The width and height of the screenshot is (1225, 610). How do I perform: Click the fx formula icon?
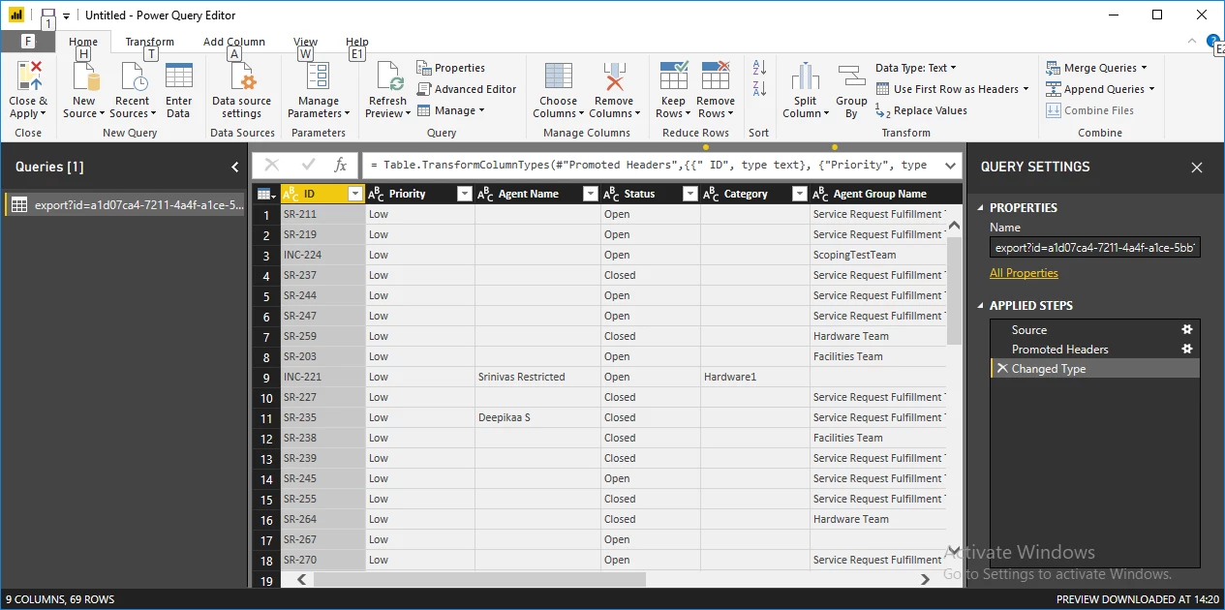point(340,166)
